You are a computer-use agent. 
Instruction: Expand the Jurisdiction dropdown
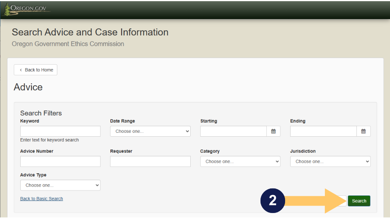point(330,161)
